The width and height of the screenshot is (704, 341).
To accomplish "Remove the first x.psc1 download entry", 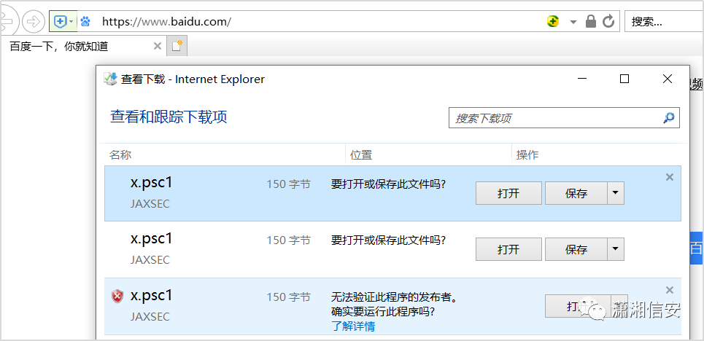I will click(x=670, y=177).
